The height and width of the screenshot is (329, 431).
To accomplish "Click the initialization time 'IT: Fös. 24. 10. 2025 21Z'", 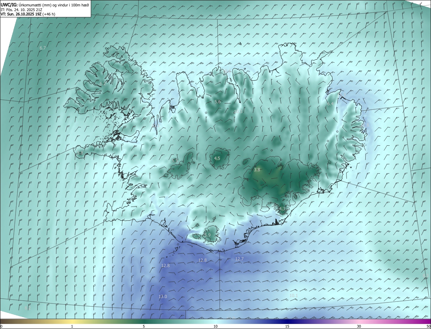I will click(x=21, y=10).
